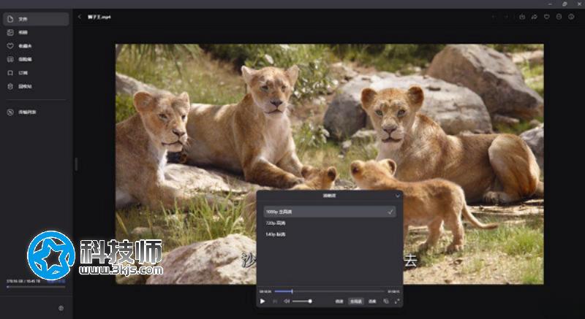Click the favorite heart icon in top toolbar
The image size is (585, 319).
[546, 17]
